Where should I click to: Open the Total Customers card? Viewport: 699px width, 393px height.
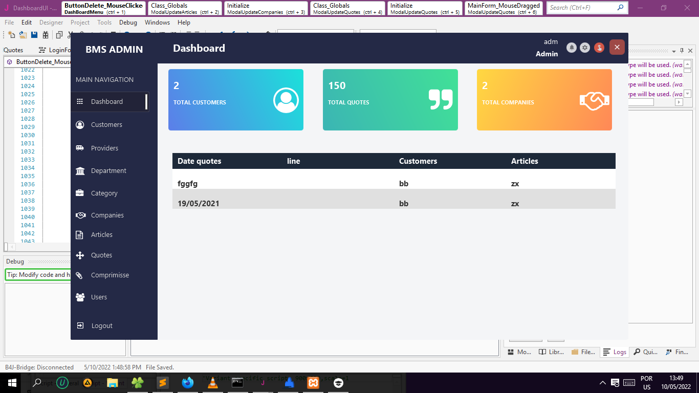[x=236, y=100]
